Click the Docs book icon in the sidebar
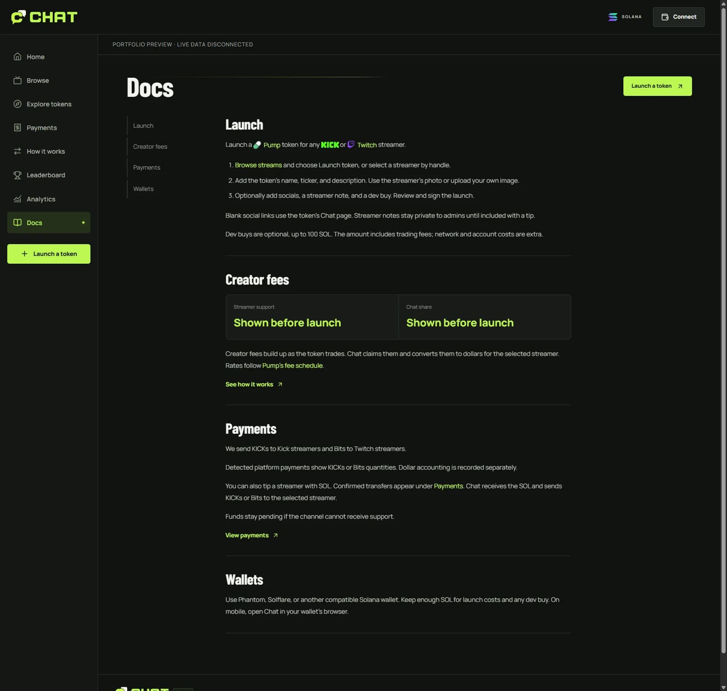The height and width of the screenshot is (691, 727). [17, 223]
